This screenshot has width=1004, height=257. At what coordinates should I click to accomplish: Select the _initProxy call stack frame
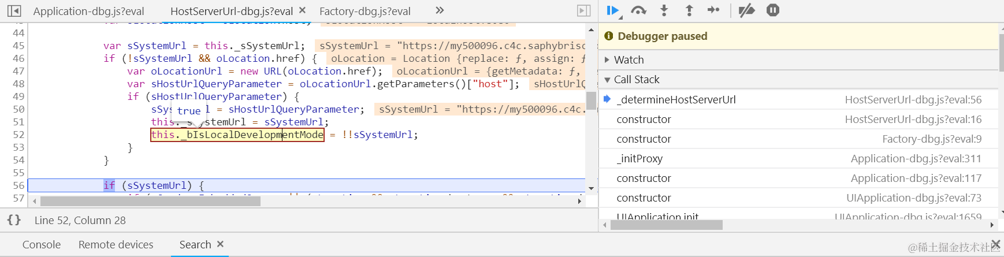(799, 159)
